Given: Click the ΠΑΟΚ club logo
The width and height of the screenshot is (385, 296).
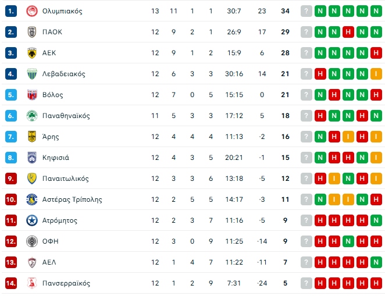Looking at the screenshot, I should click(x=32, y=32).
